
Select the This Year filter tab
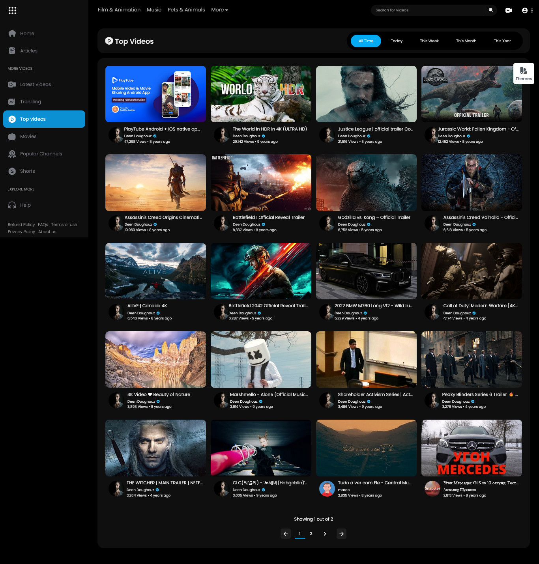(x=502, y=41)
